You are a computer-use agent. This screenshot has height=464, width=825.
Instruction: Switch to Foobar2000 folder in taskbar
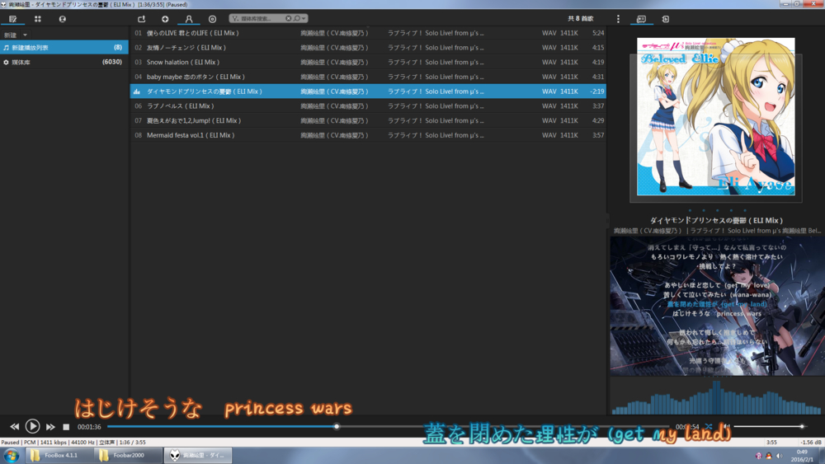click(x=128, y=455)
